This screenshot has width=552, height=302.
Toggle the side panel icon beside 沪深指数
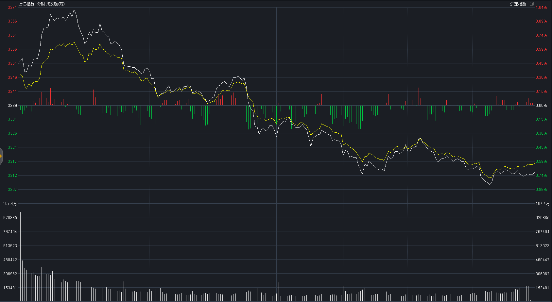tap(532, 4)
